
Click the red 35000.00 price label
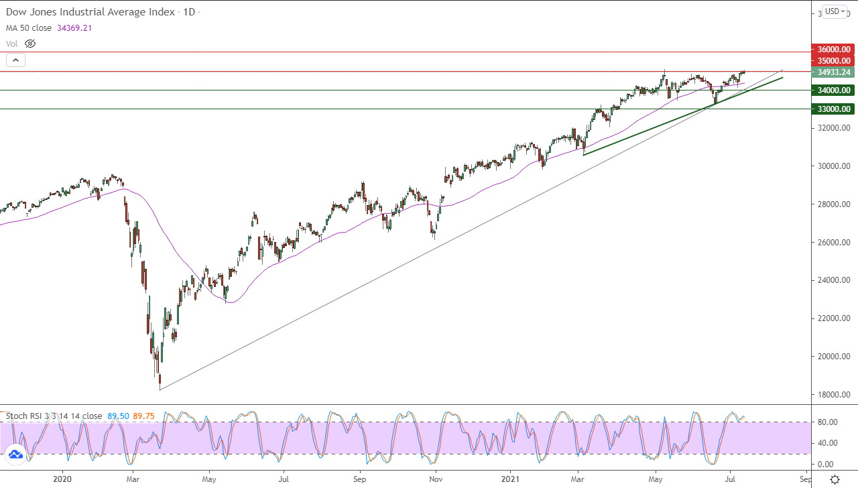pyautogui.click(x=833, y=60)
